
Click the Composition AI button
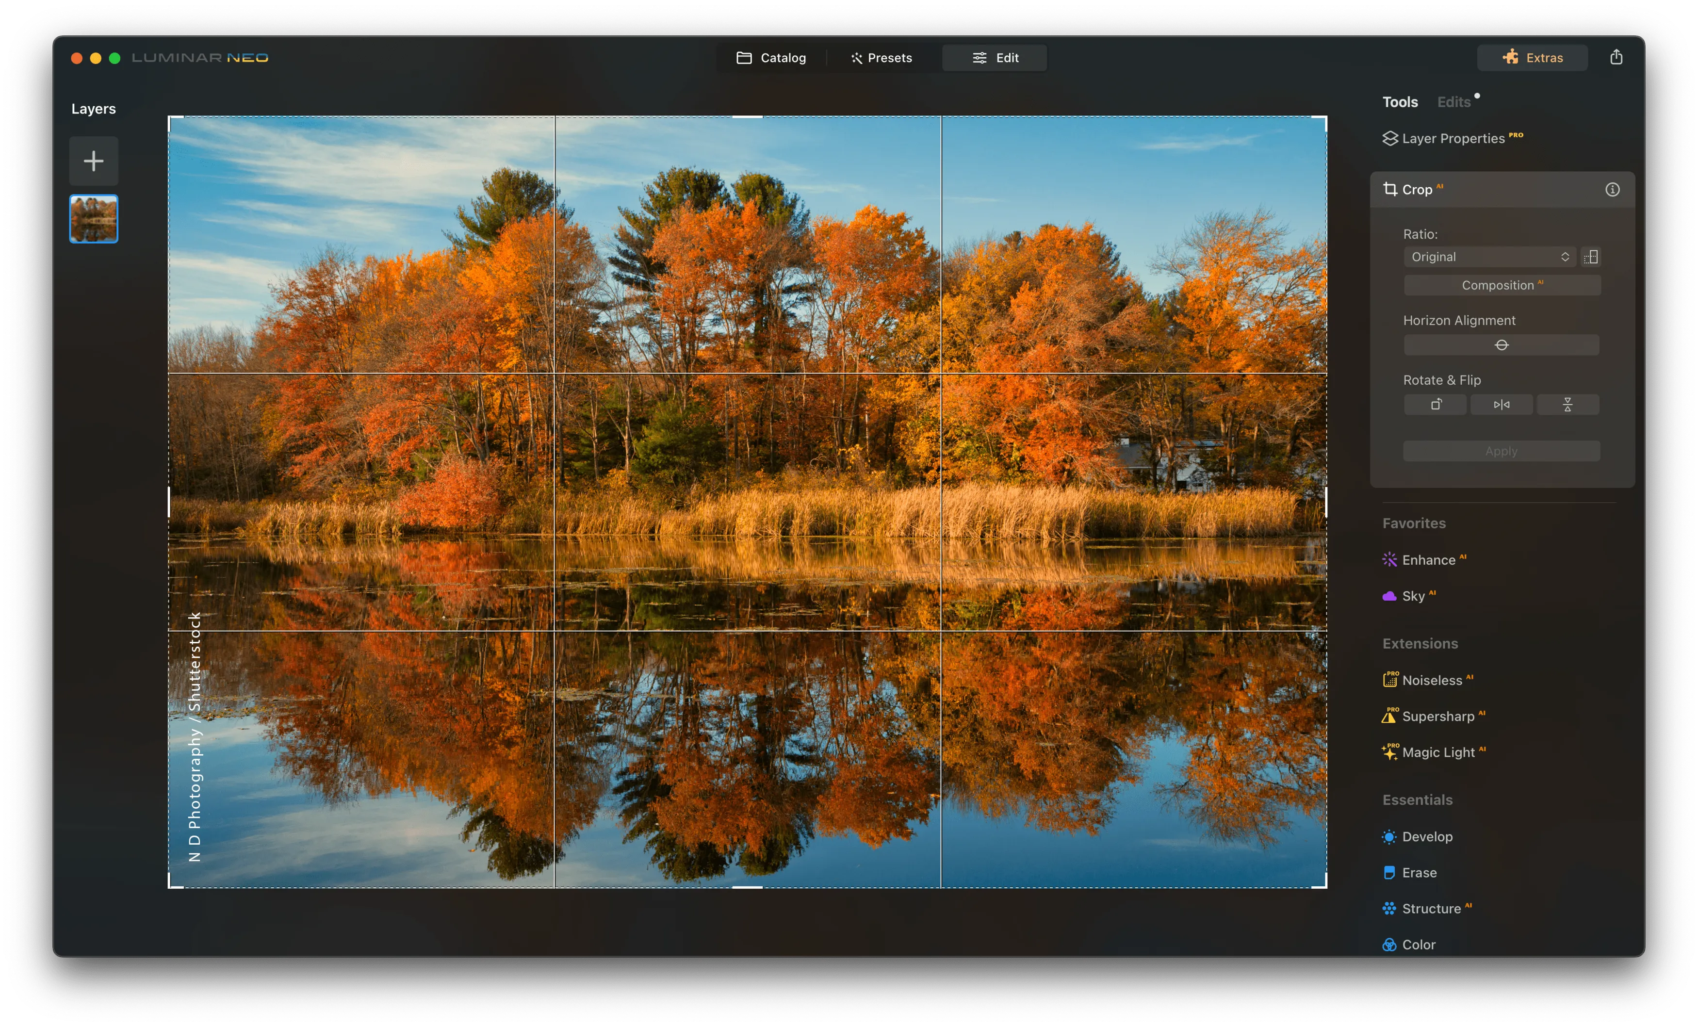1501,285
